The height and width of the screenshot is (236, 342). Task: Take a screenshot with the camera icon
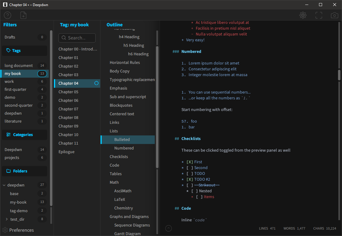point(334,15)
